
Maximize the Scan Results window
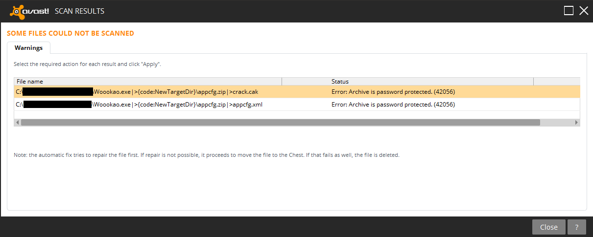tap(569, 11)
